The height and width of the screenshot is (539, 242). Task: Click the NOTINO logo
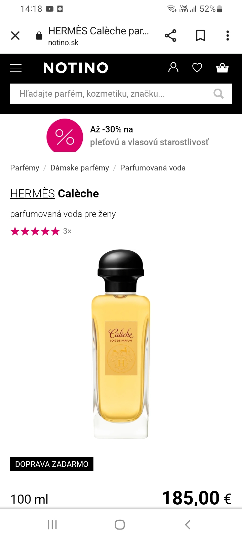pyautogui.click(x=76, y=68)
